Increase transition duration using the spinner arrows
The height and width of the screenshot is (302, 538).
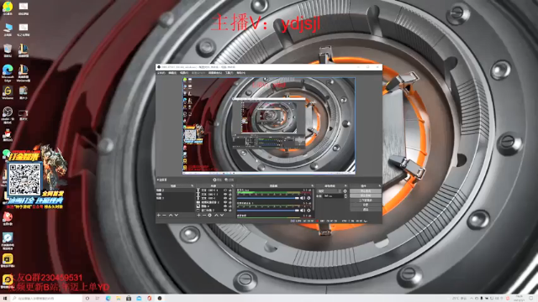click(x=345, y=195)
